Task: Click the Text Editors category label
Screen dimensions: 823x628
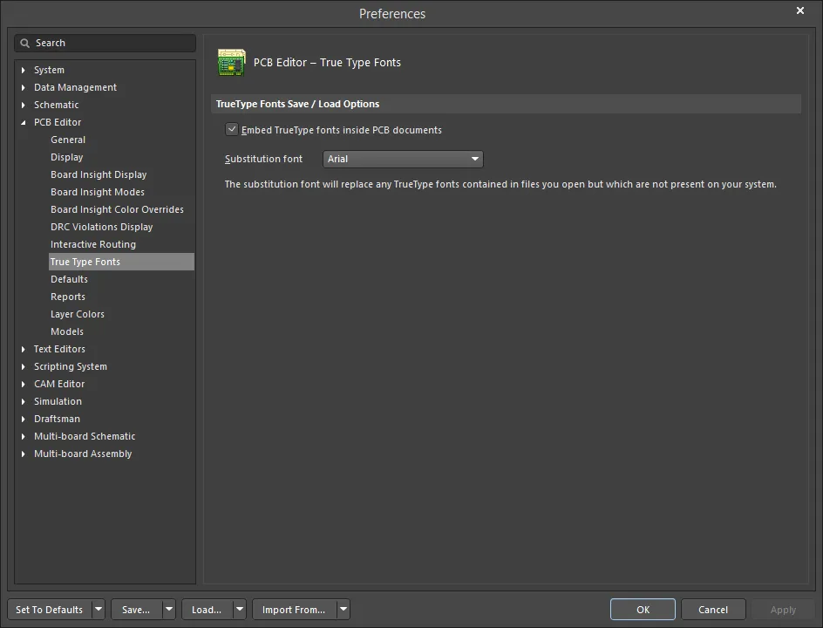Action: coord(59,349)
